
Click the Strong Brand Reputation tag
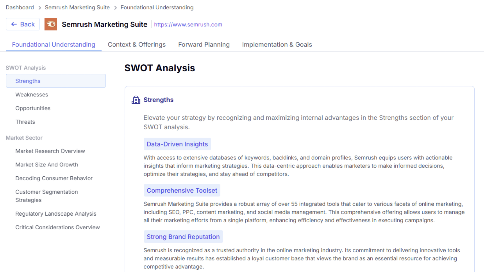click(183, 236)
